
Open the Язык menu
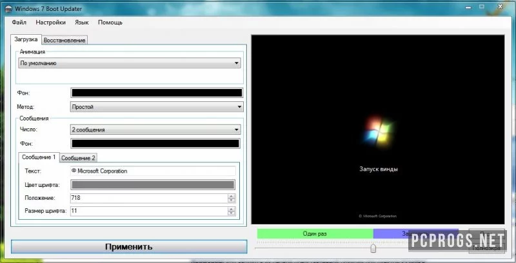tap(82, 23)
